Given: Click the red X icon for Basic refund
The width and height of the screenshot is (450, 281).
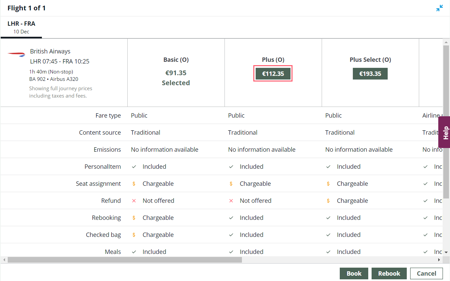Looking at the screenshot, I should click(134, 201).
